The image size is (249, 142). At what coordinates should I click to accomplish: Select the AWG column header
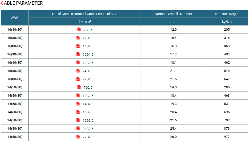click(x=15, y=18)
